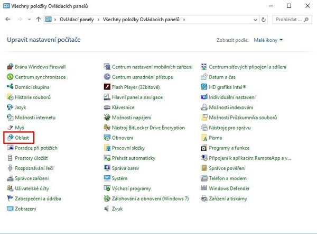Open the address bar history dropdown arrow
The height and width of the screenshot is (234, 317).
tap(255, 20)
